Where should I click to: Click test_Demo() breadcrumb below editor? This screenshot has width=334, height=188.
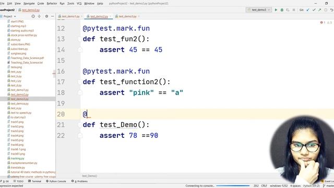pyautogui.click(x=90, y=176)
